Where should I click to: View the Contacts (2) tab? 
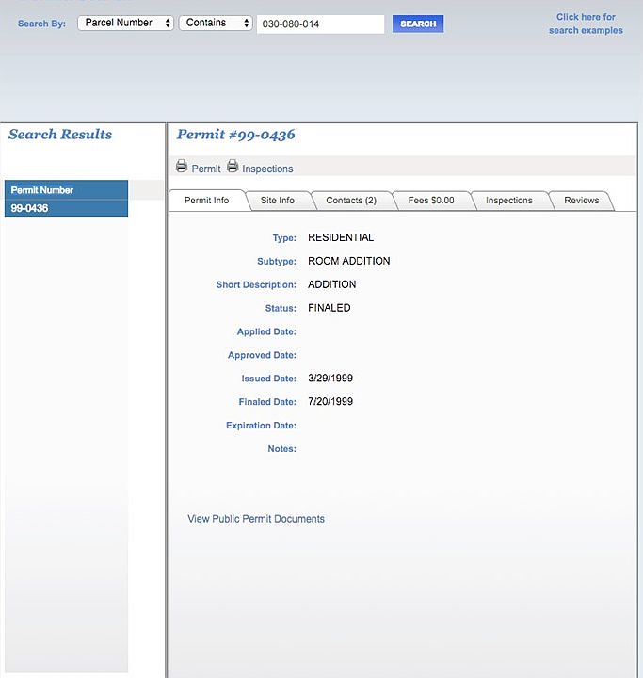click(x=350, y=201)
